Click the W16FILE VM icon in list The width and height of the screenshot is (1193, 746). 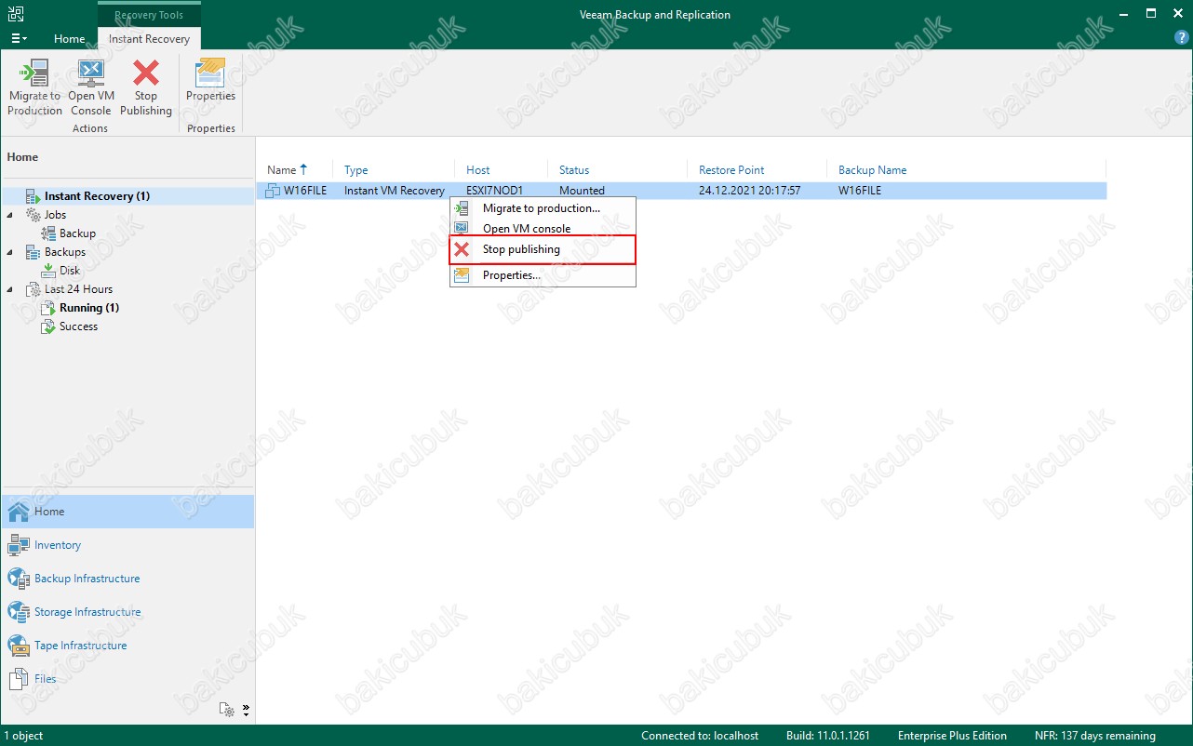coord(273,191)
